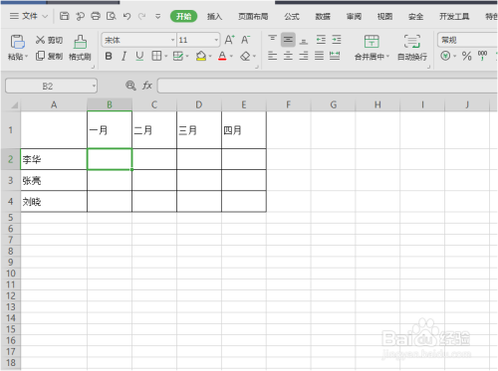The height and width of the screenshot is (371, 498).
Task: Click in the formula bar input
Action: point(328,86)
